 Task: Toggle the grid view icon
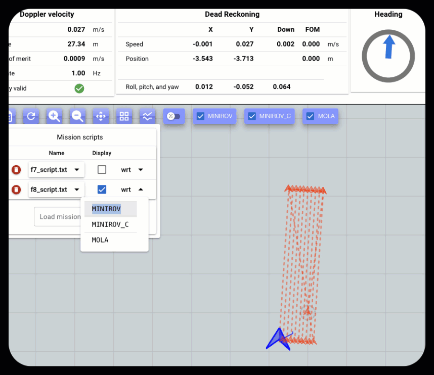point(124,116)
